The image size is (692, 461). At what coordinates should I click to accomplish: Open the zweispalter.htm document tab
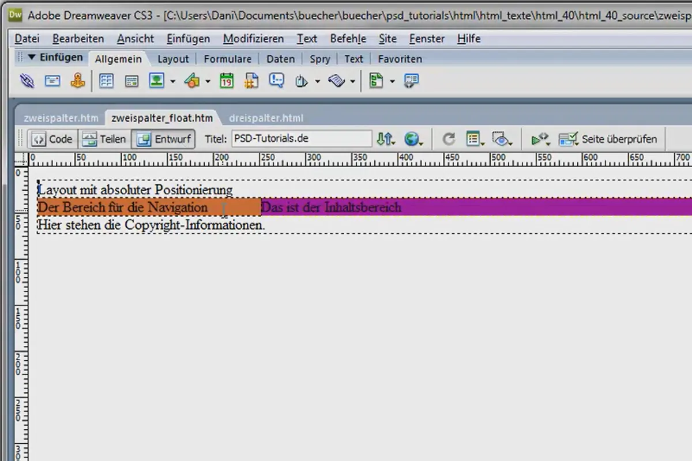pos(61,118)
